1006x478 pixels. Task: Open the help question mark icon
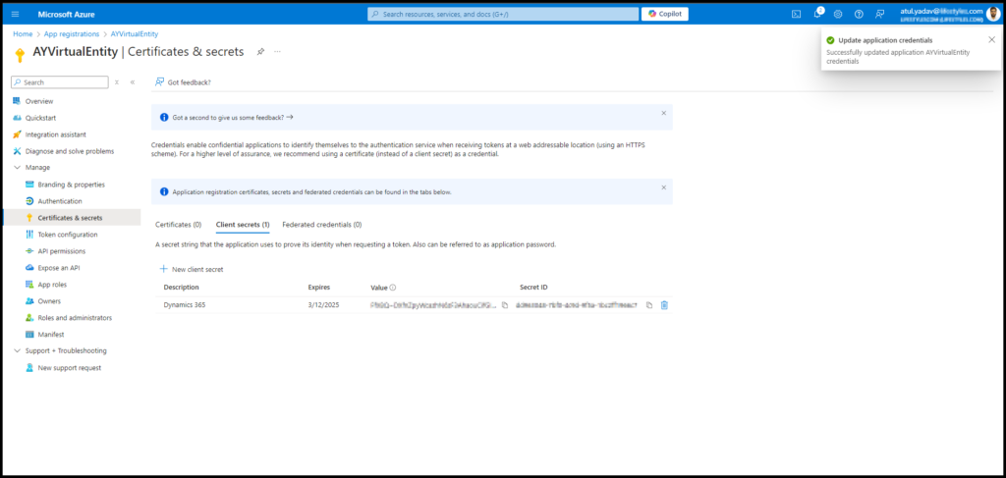click(859, 14)
